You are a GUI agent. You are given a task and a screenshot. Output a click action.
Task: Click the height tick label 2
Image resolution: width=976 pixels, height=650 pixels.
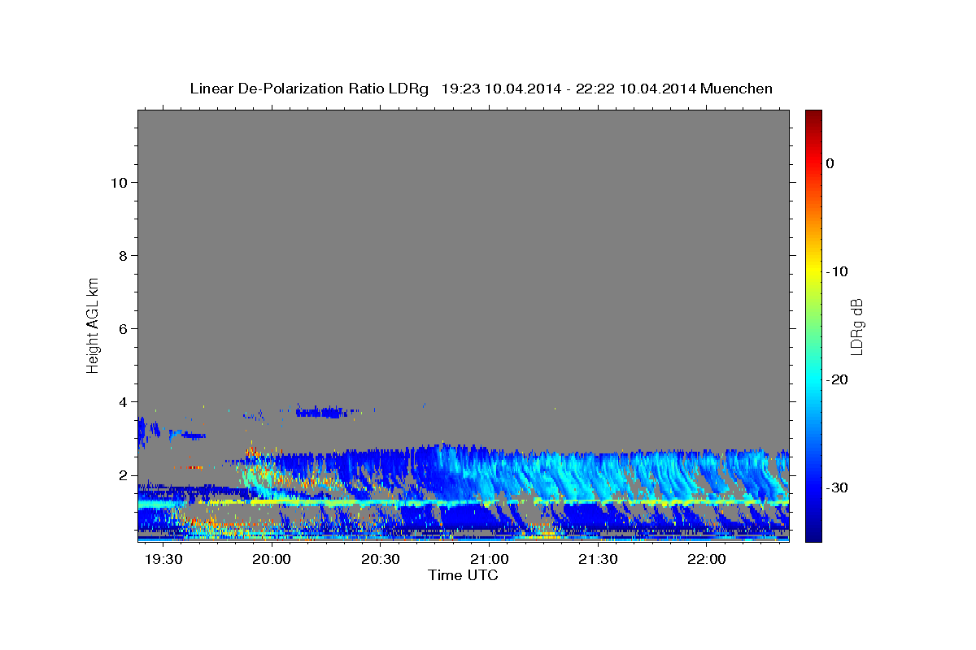click(x=122, y=474)
